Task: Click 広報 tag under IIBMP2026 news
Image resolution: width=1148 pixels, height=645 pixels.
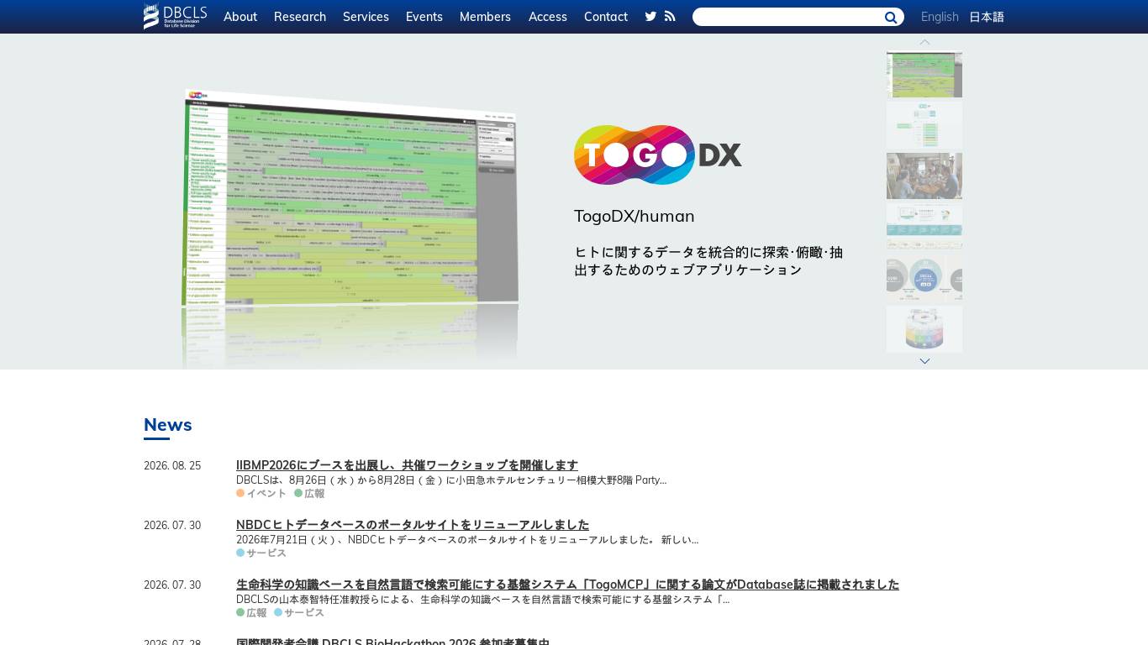Action: coord(309,494)
